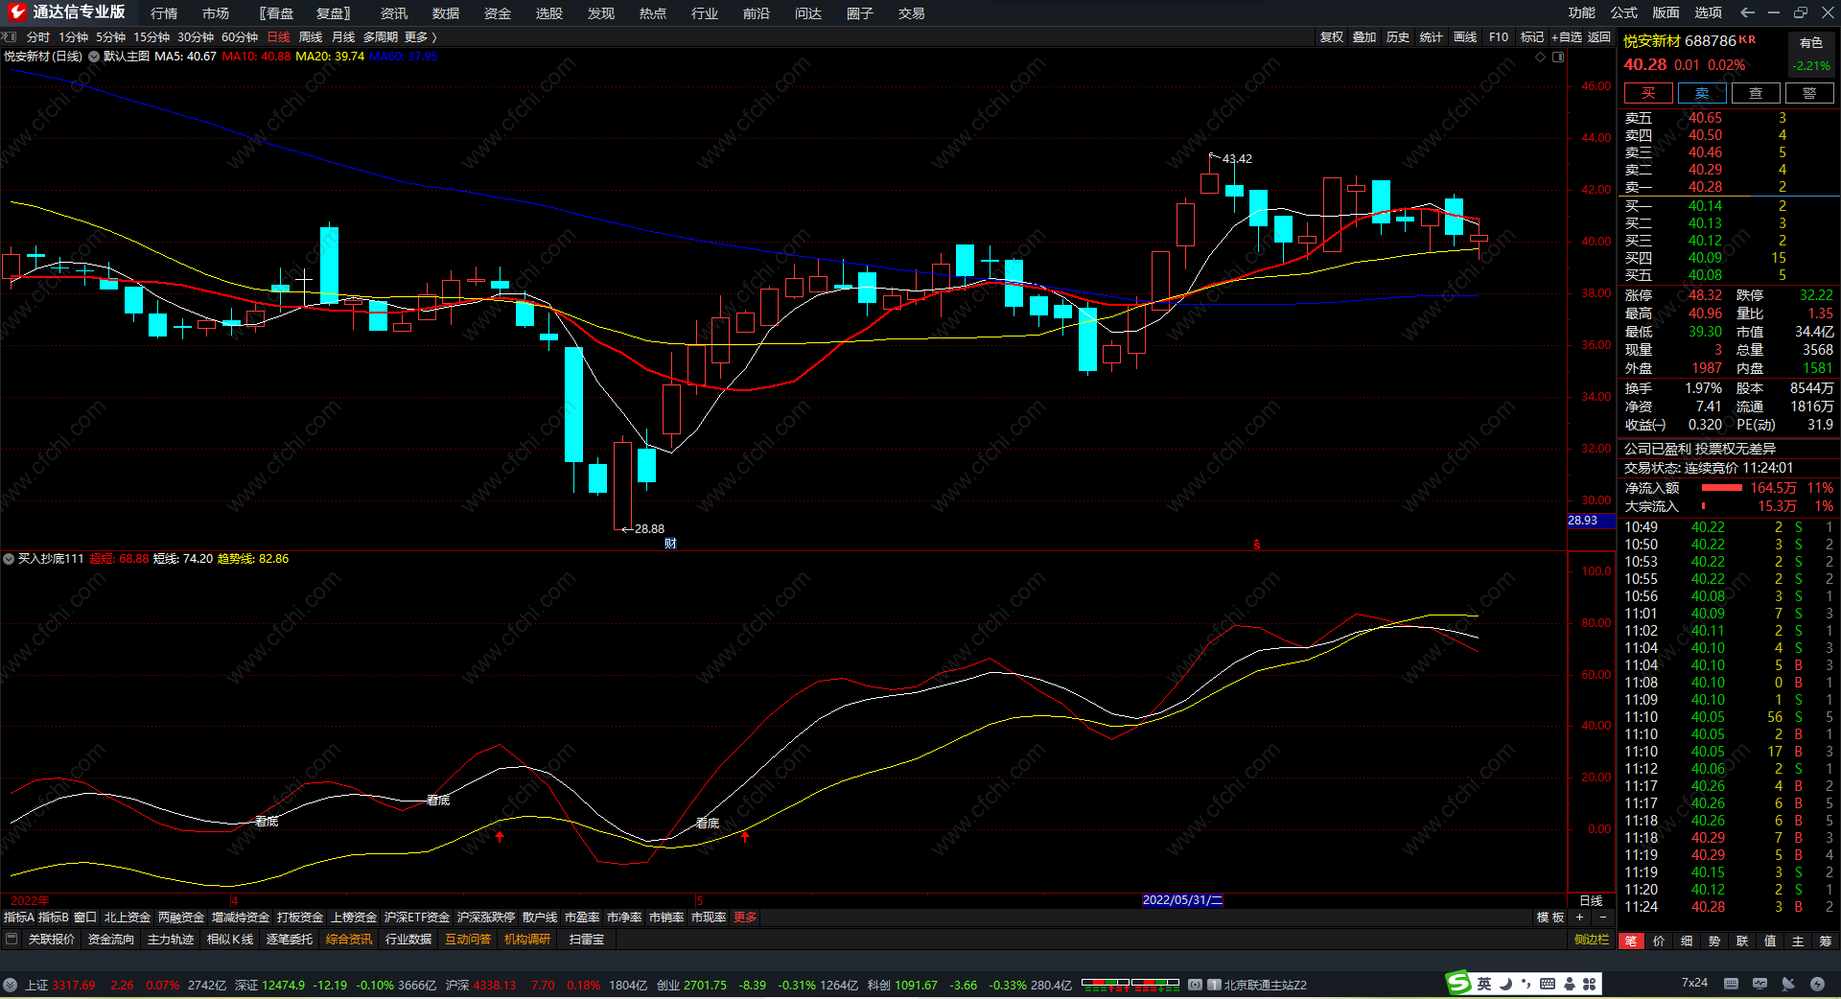This screenshot has width=1841, height=999.
Task: Click the red 买 buy button
Action: (1648, 93)
